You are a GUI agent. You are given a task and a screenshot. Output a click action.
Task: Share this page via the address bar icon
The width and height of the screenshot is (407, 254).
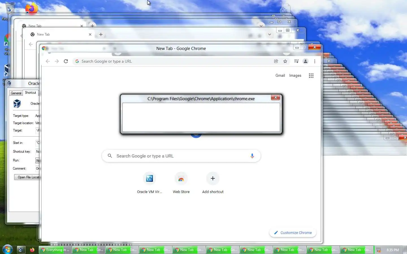pos(276,61)
